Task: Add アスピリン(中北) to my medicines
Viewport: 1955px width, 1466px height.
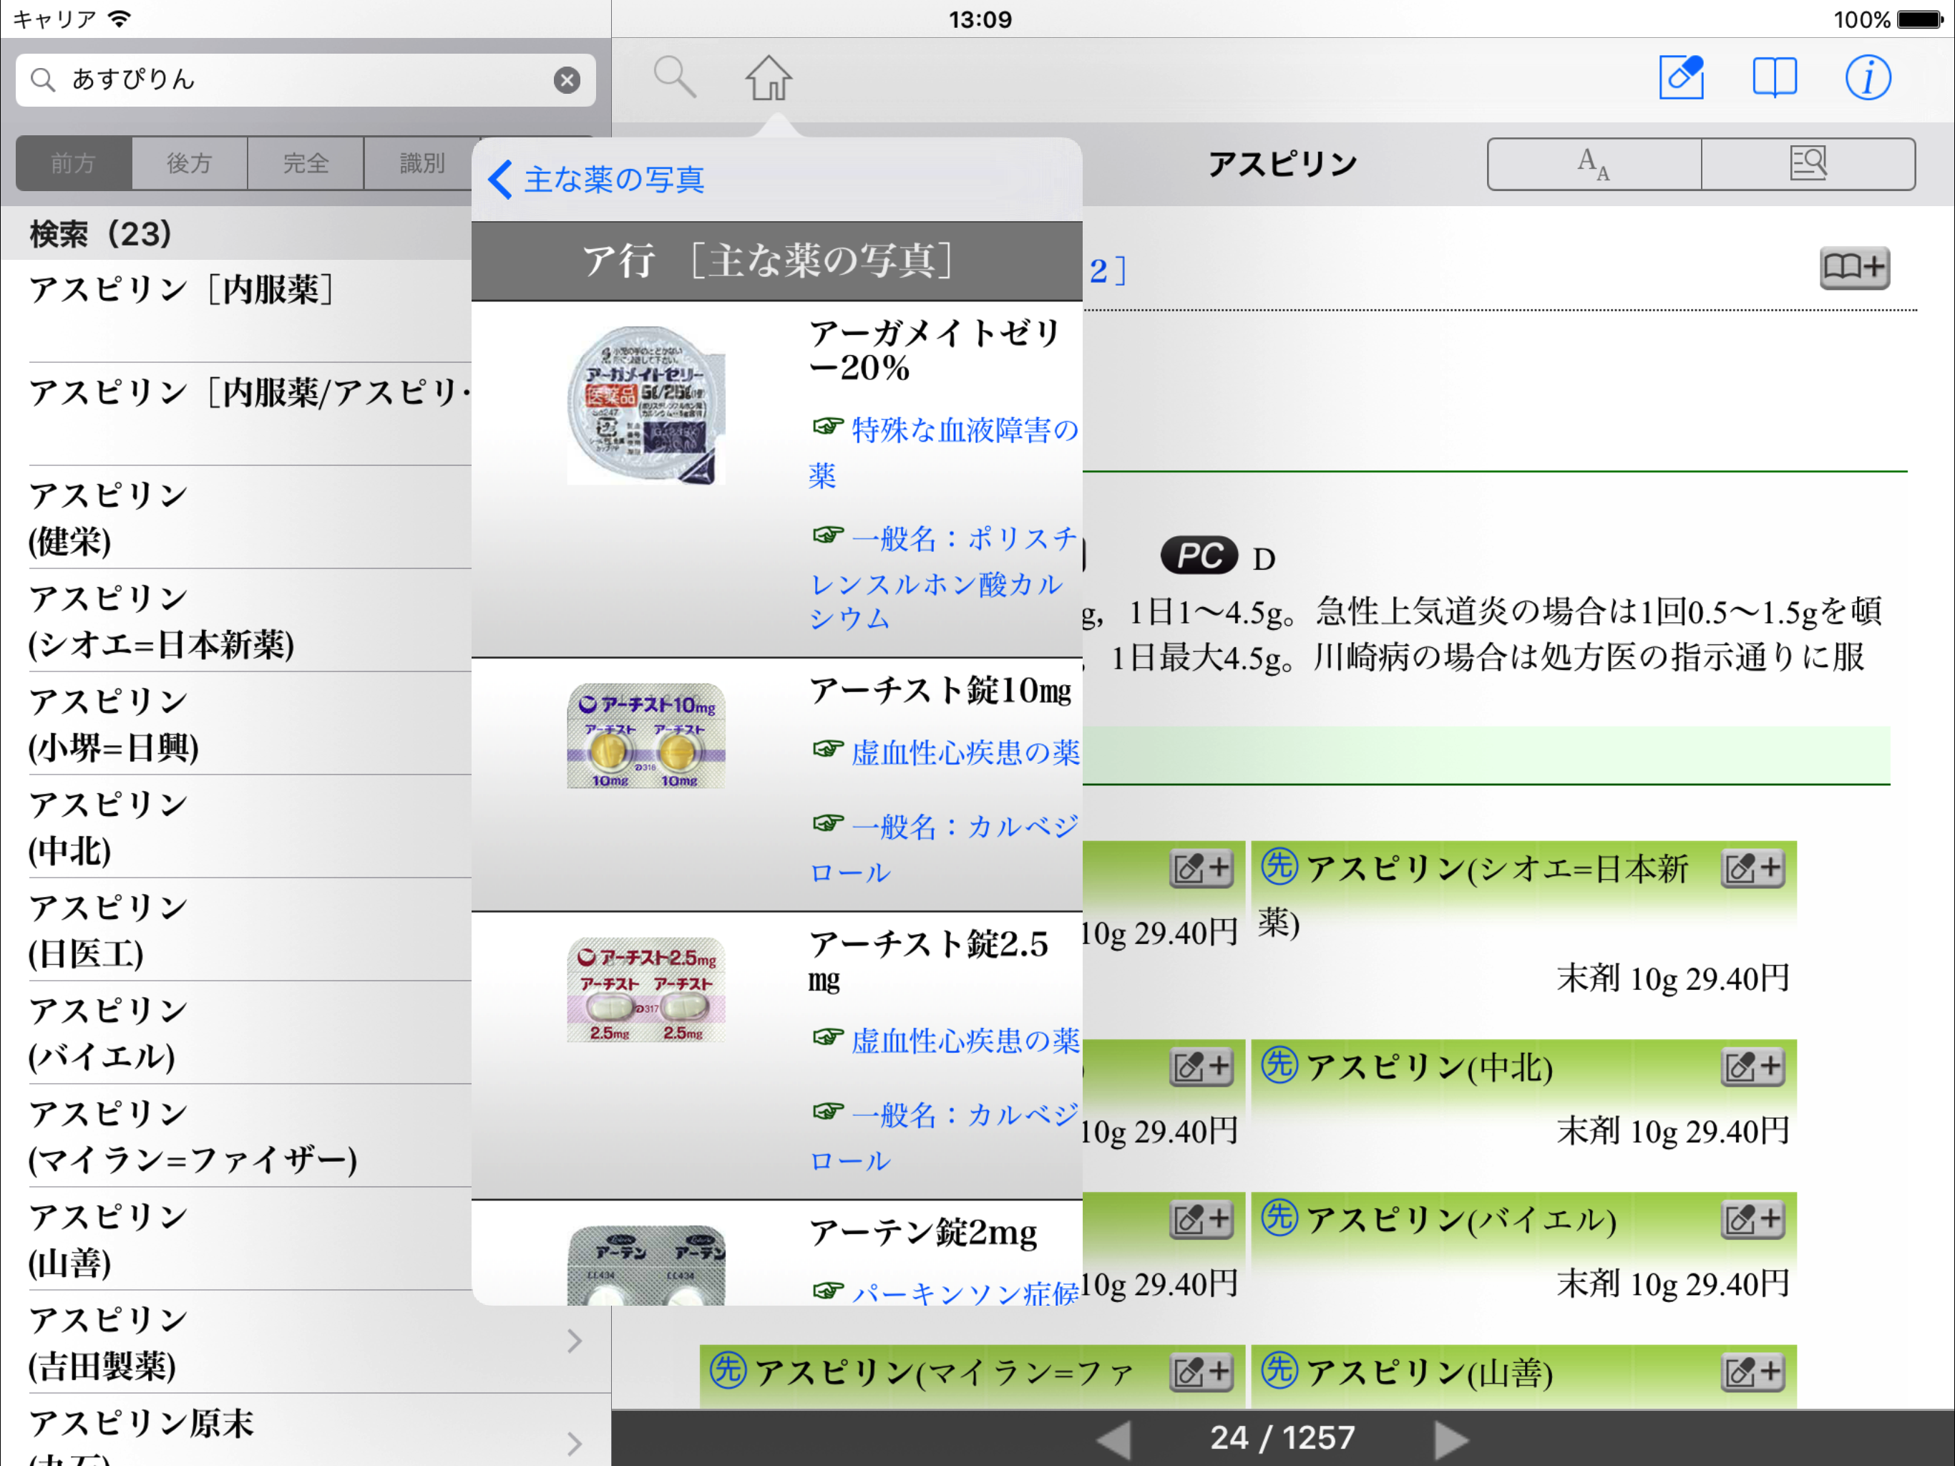Action: click(1752, 1067)
